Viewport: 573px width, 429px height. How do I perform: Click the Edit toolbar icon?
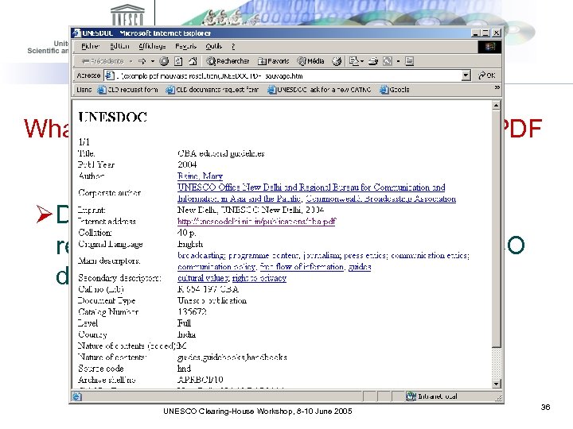(388, 61)
